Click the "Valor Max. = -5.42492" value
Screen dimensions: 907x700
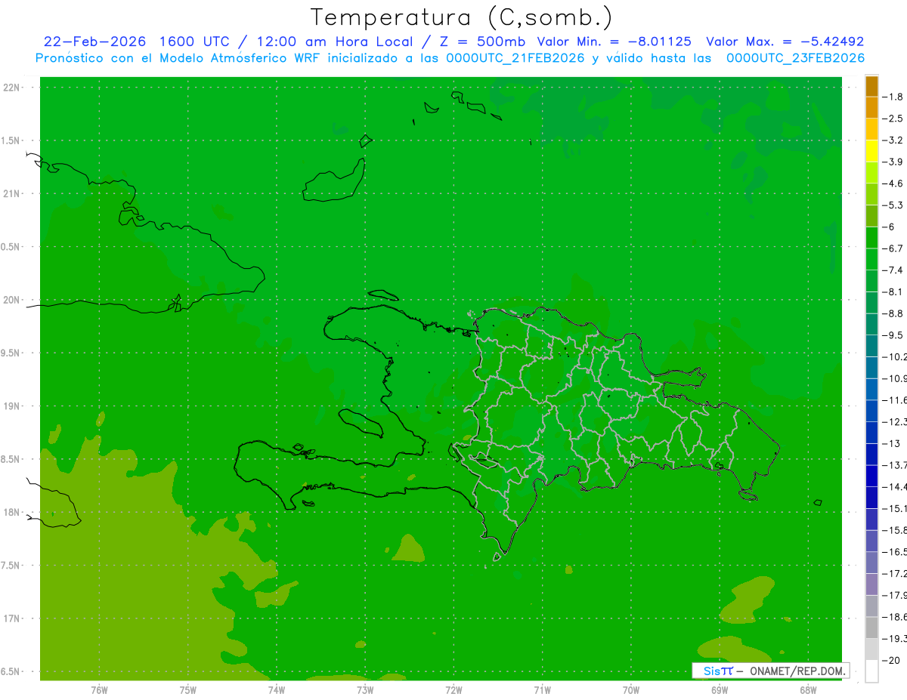[785, 42]
